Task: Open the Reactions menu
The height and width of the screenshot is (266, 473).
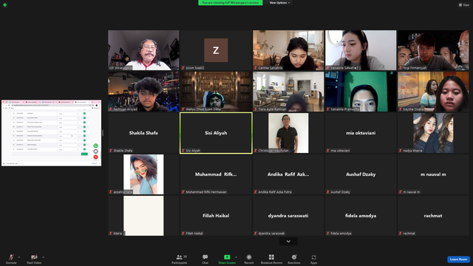Action: click(x=294, y=259)
